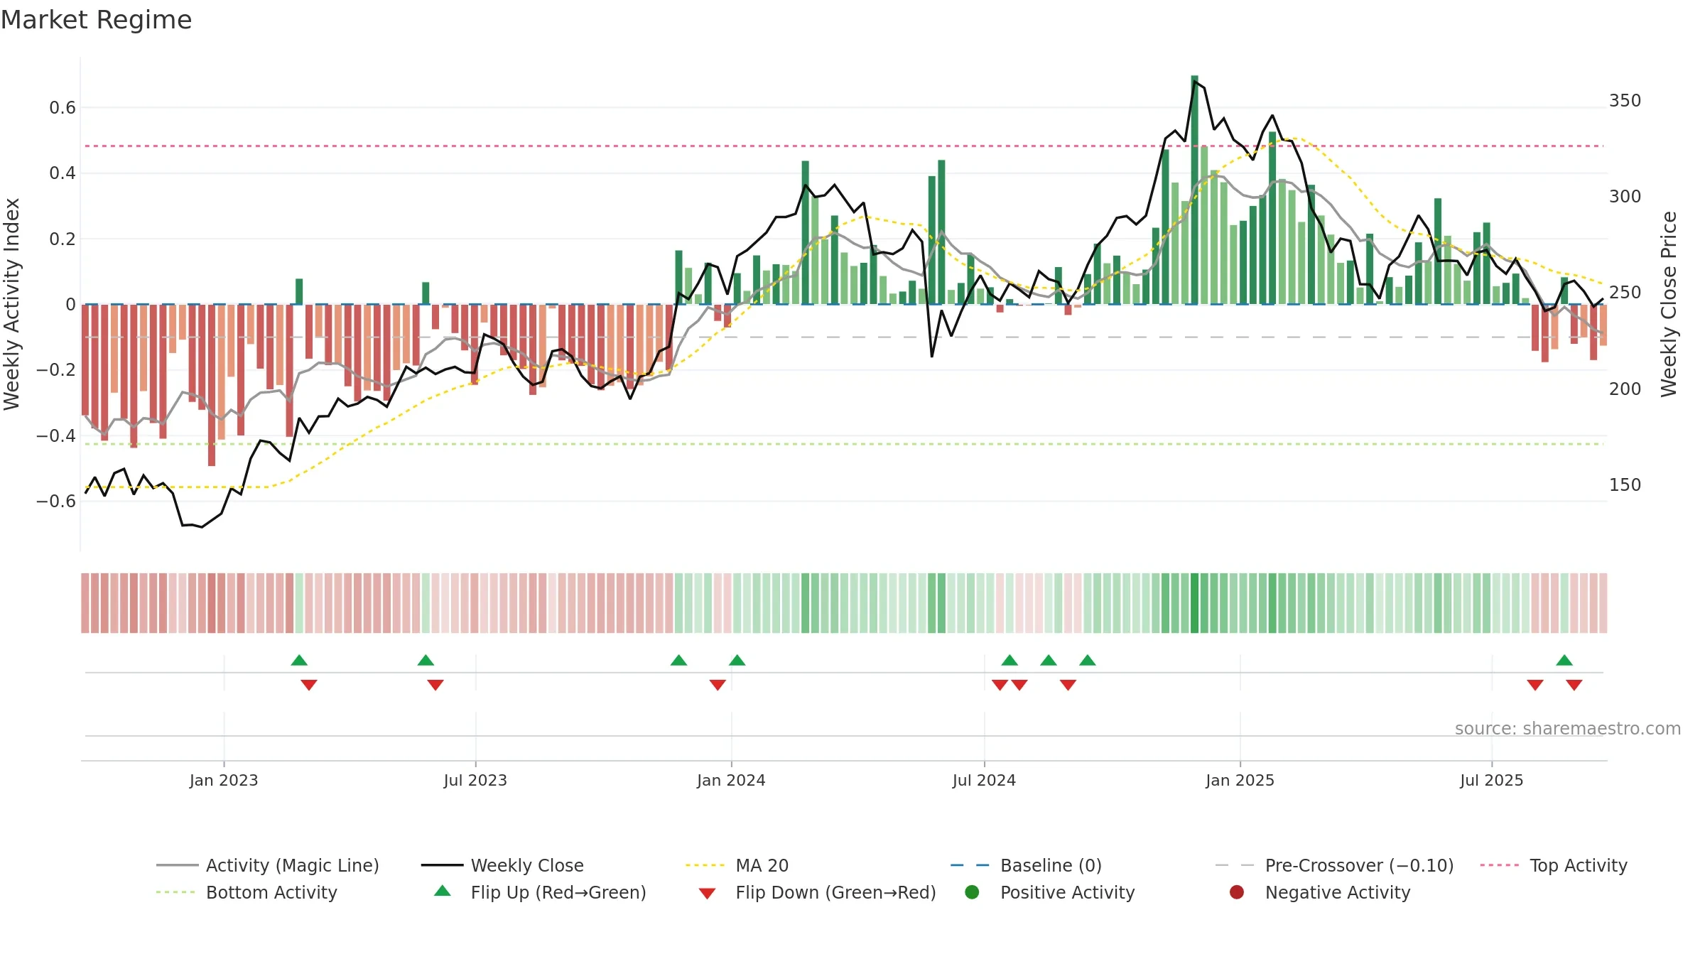The width and height of the screenshot is (1705, 959).
Task: Click the 200 price axis tick label
Action: 1625,389
